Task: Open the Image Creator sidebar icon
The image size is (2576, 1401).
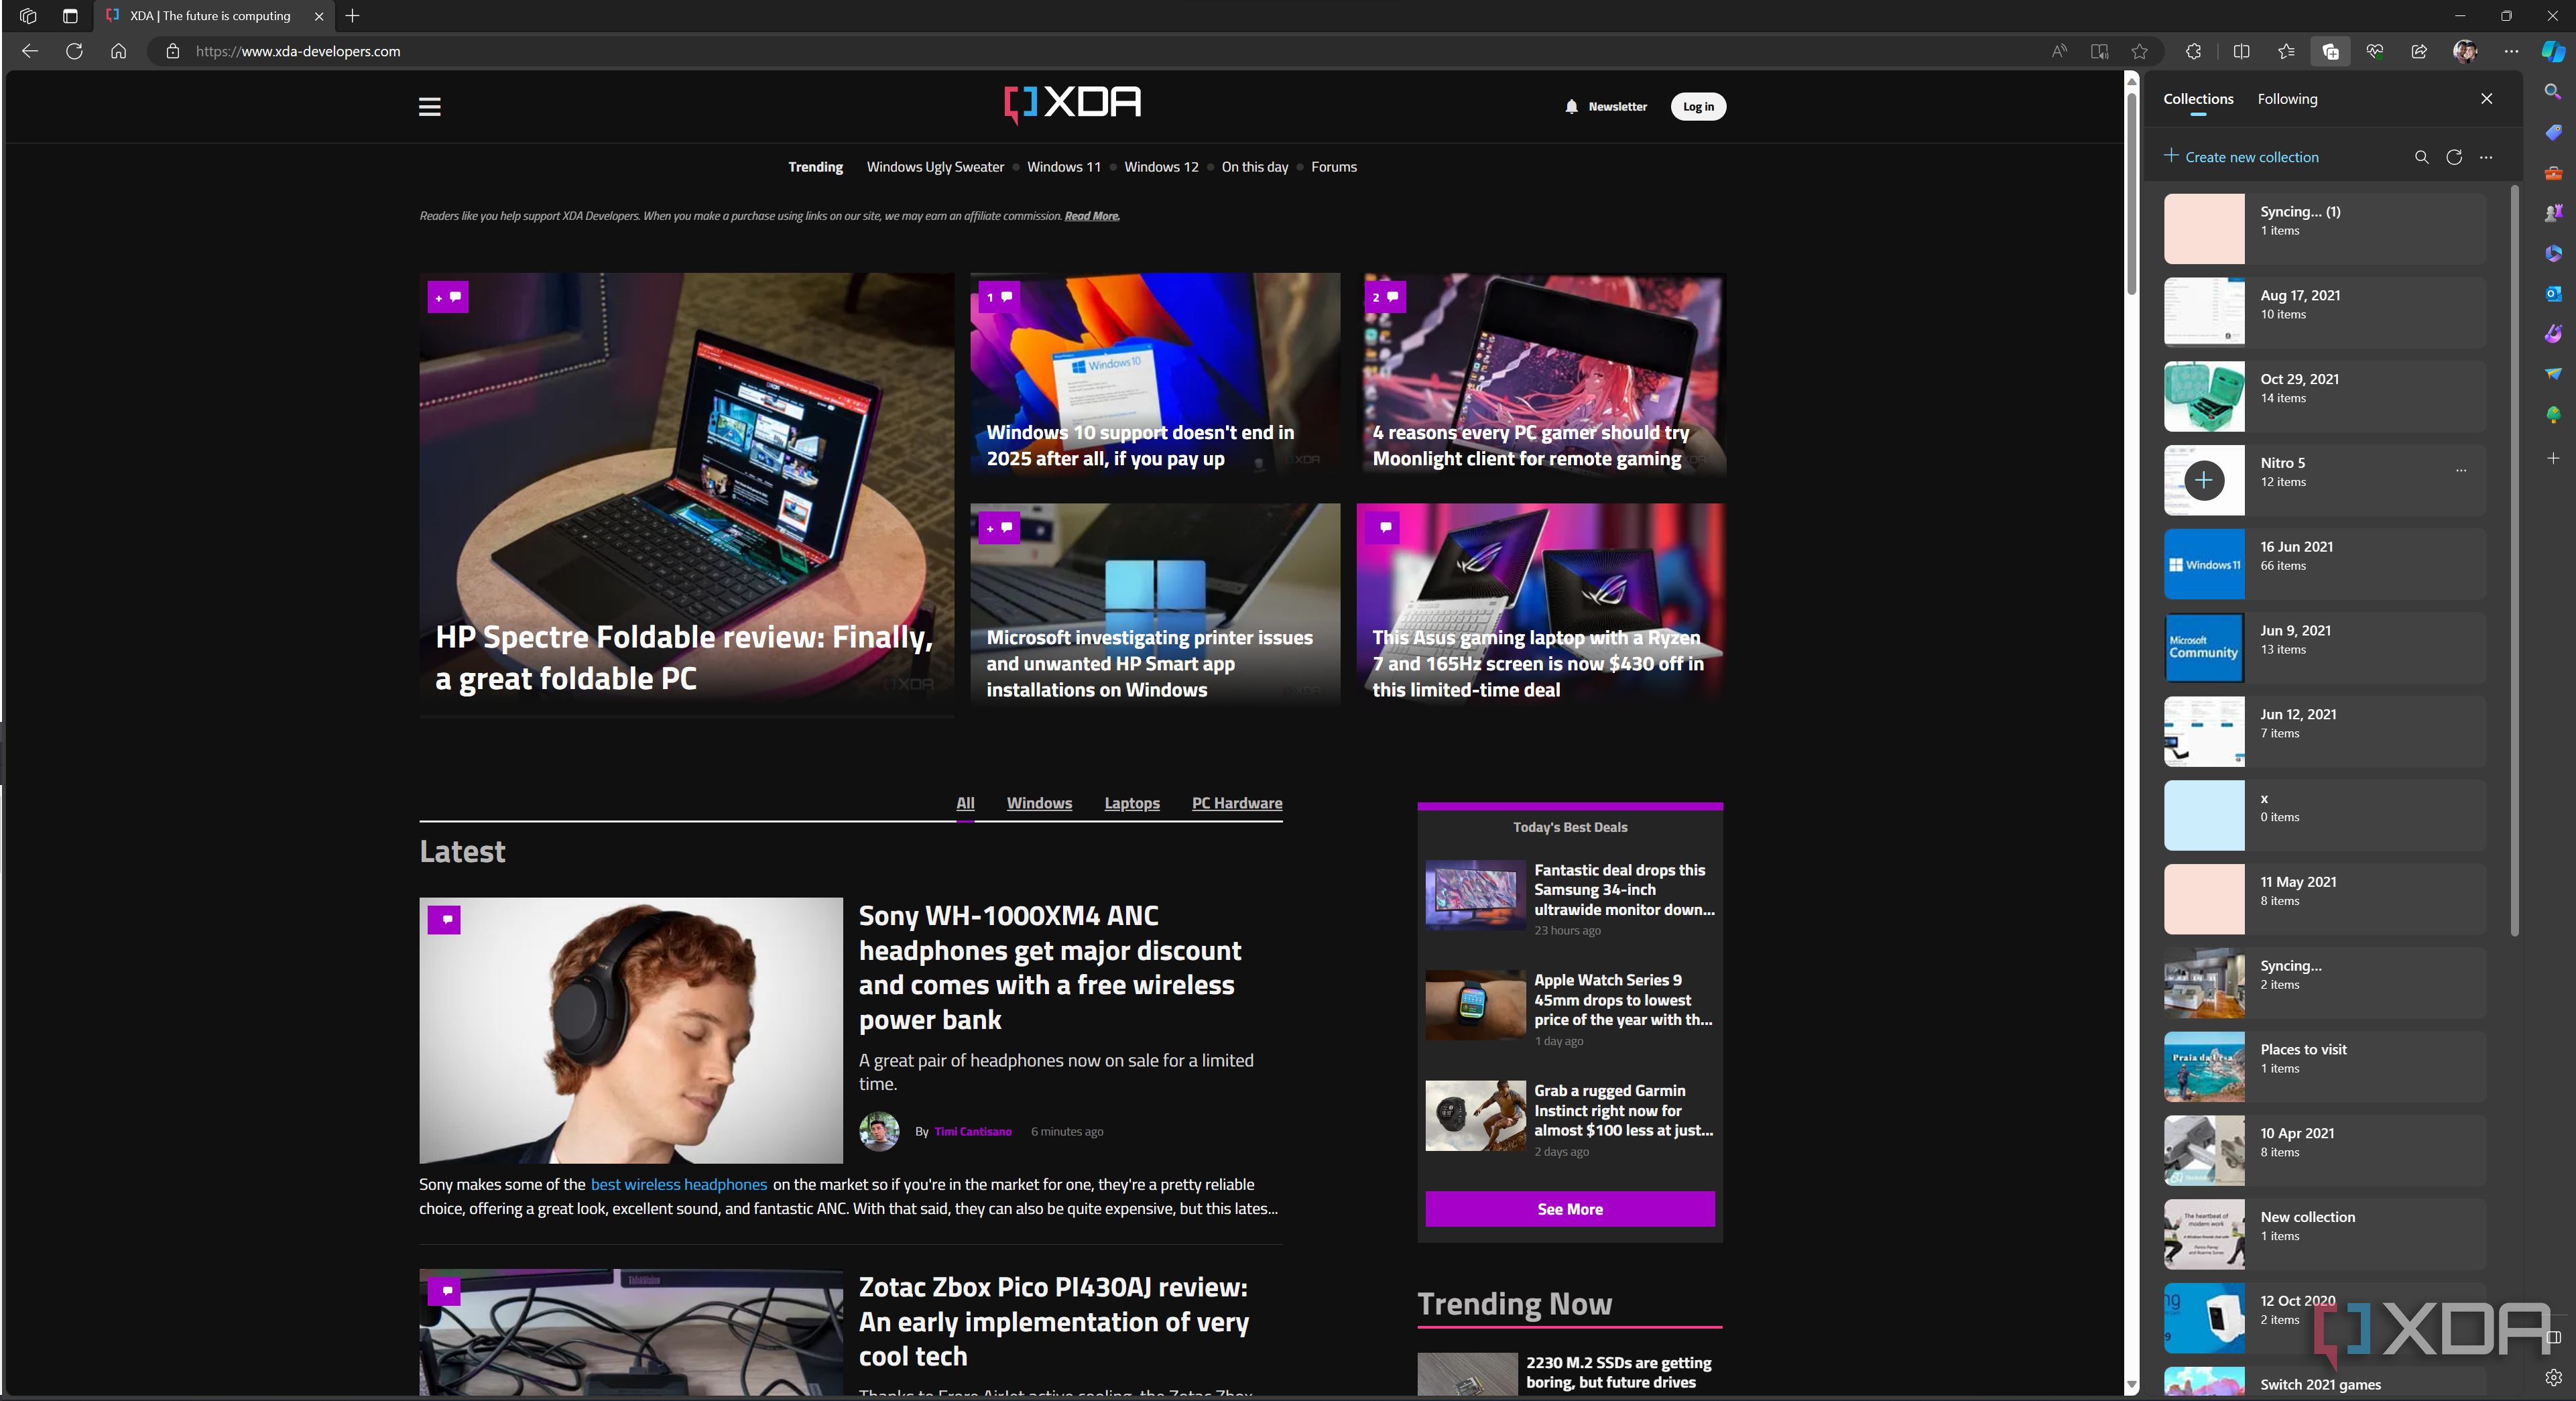Action: [2553, 333]
